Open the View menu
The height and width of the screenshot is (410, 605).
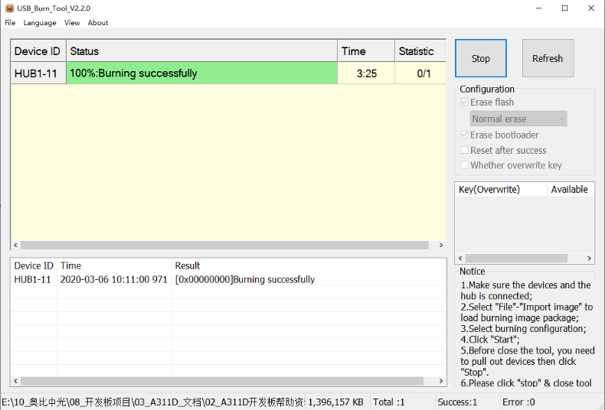(72, 23)
